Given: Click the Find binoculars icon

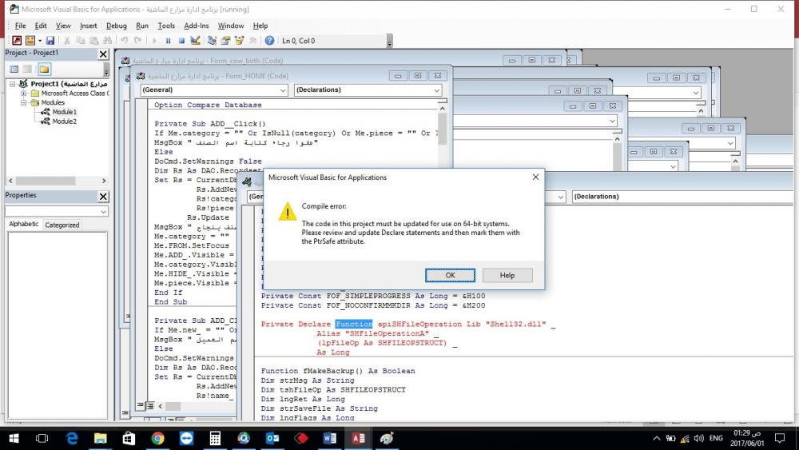Looking at the screenshot, I should [x=108, y=40].
